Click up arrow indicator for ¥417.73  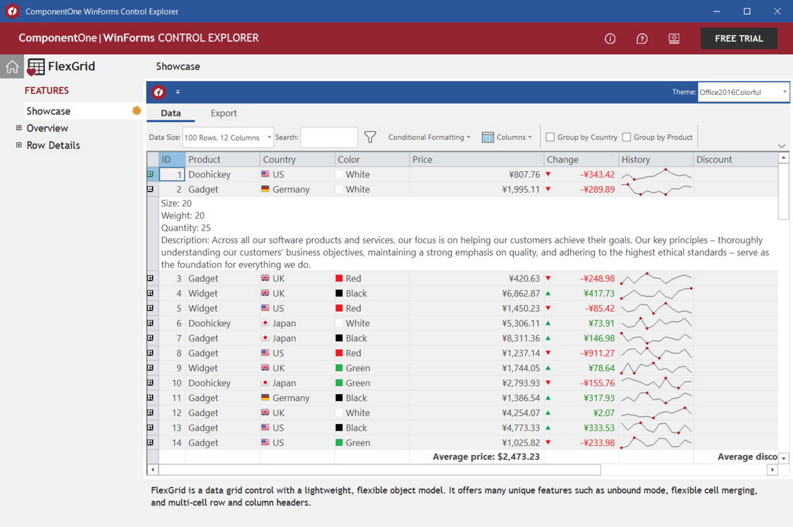548,293
